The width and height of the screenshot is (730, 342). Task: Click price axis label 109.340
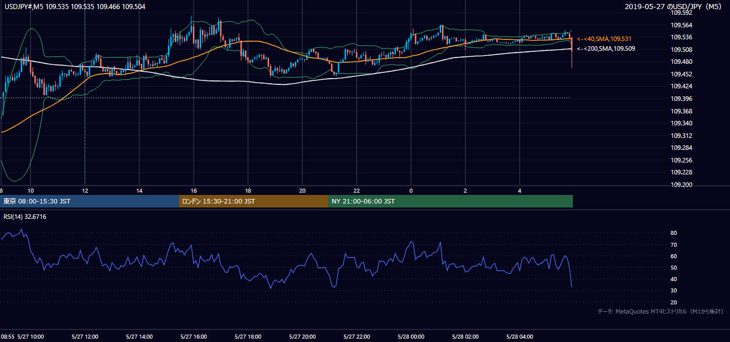(x=681, y=123)
